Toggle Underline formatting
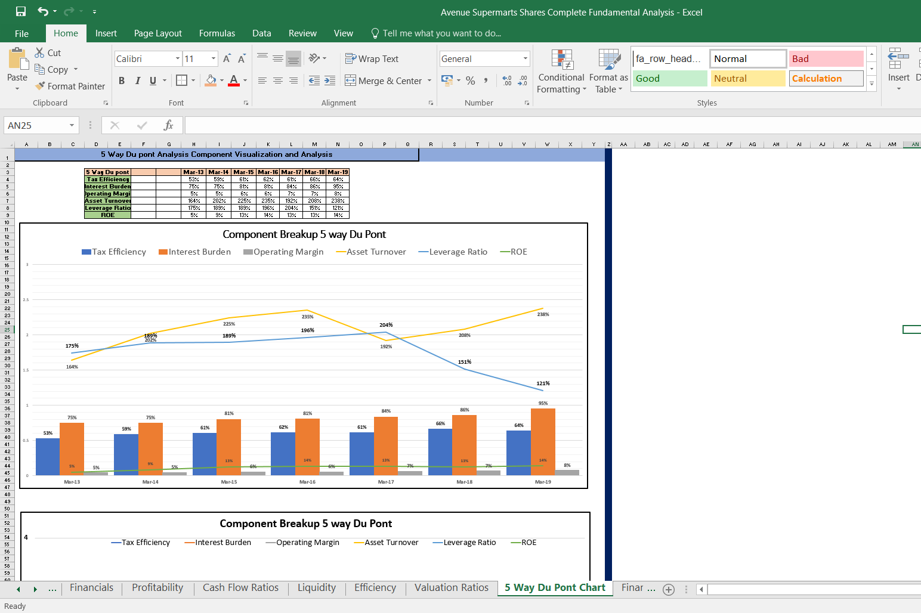This screenshot has height=613, width=921. pos(153,81)
